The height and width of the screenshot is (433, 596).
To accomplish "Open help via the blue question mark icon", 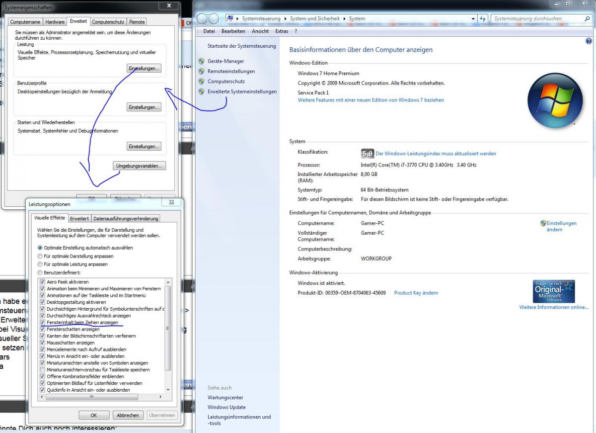I will pos(589,40).
